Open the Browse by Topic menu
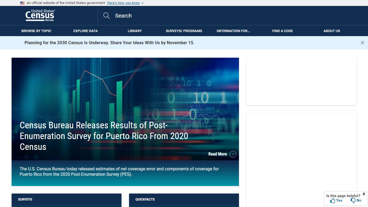The image size is (368, 207). pyautogui.click(x=36, y=31)
